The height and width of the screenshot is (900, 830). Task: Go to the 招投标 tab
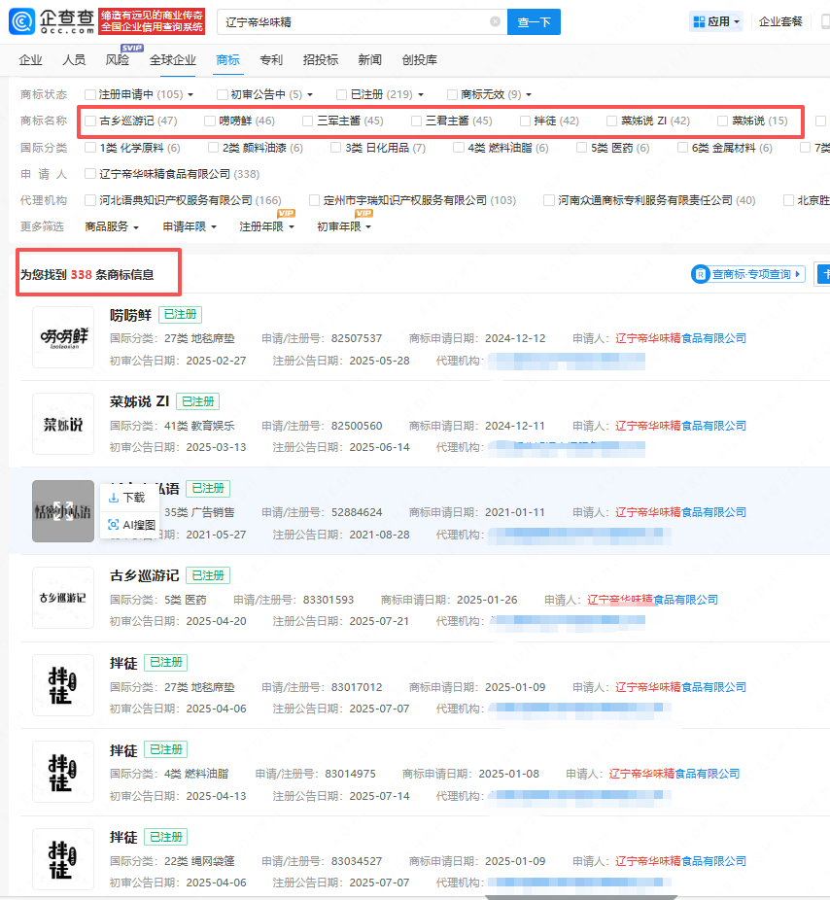tap(321, 60)
